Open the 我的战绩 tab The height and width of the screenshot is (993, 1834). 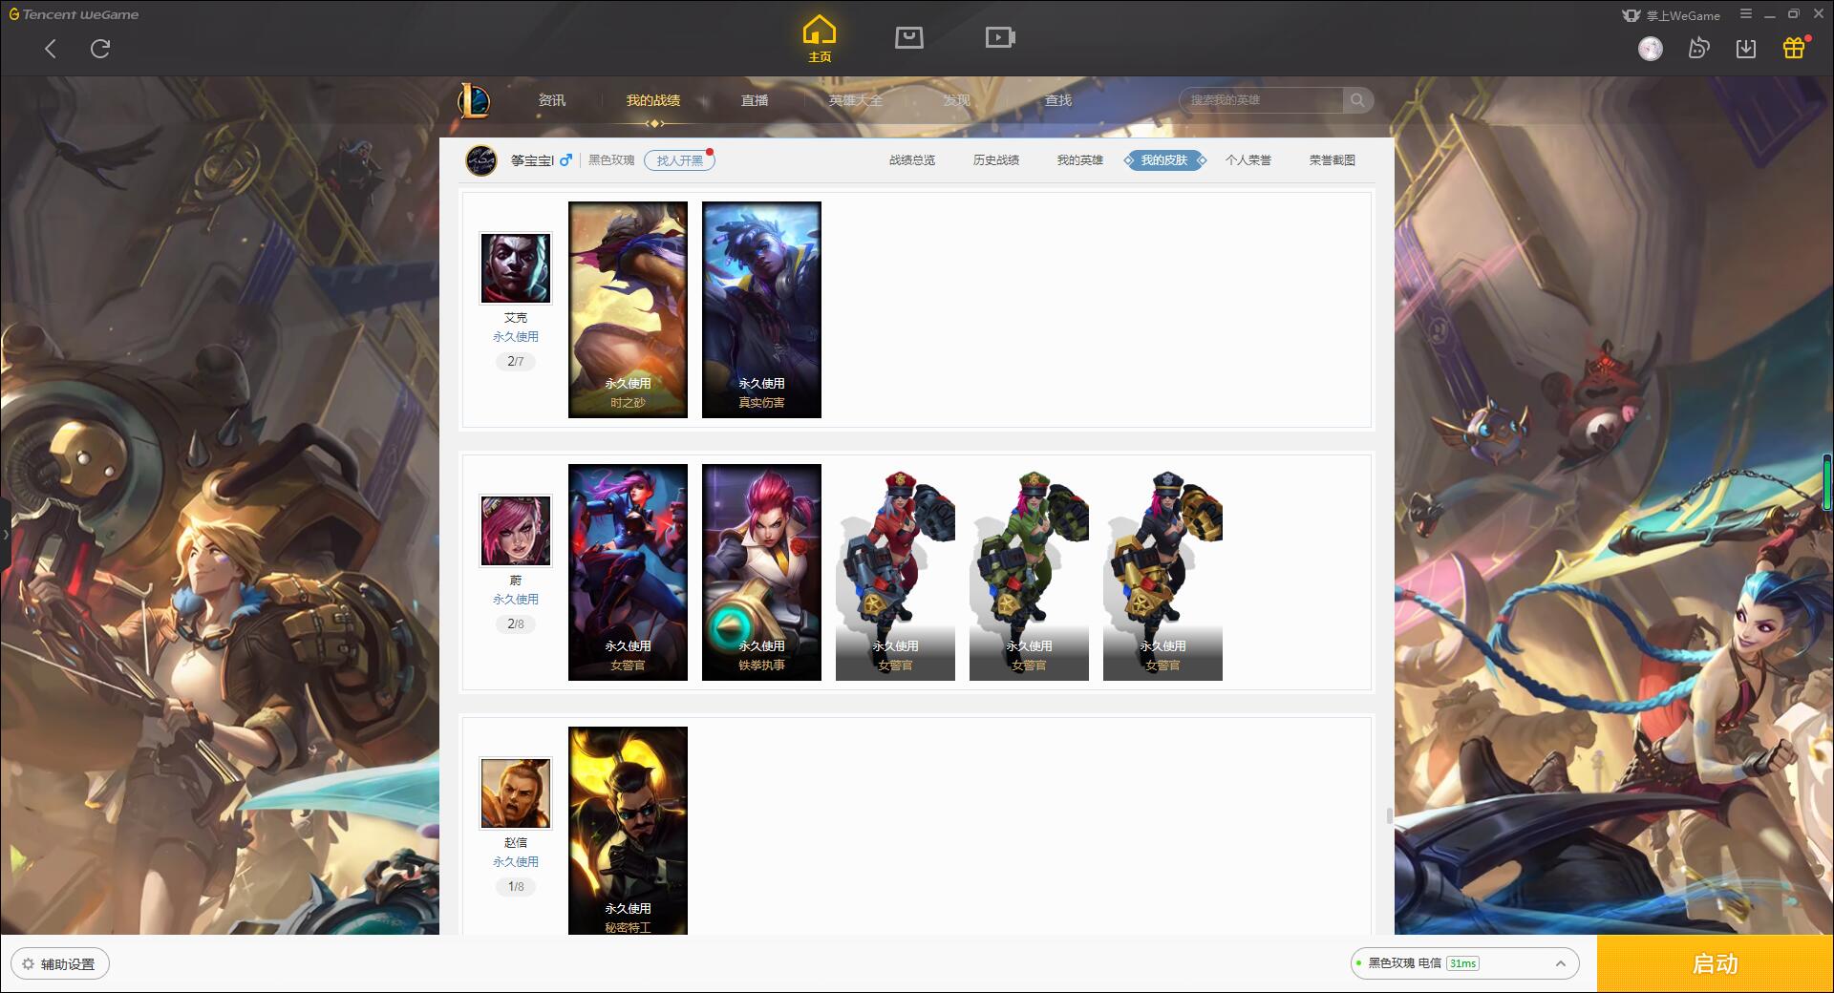653,100
